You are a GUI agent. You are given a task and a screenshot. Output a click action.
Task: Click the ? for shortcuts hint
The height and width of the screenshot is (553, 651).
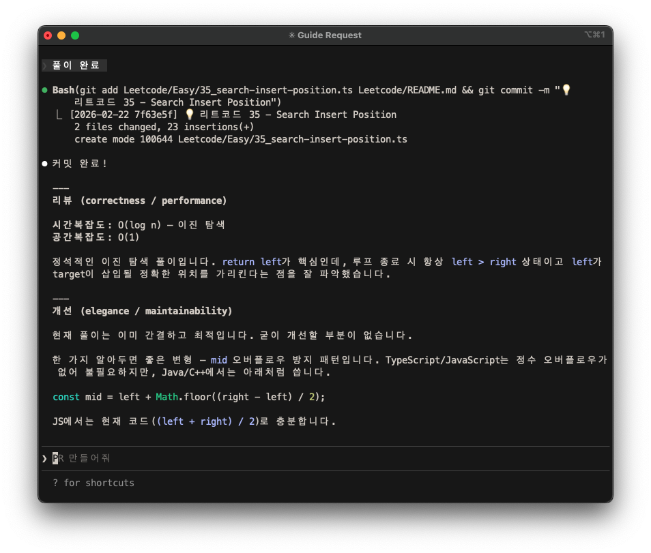93,483
